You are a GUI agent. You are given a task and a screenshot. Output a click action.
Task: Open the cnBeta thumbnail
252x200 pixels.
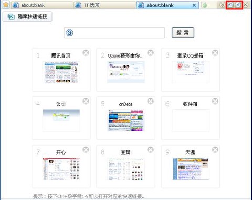click(126, 120)
